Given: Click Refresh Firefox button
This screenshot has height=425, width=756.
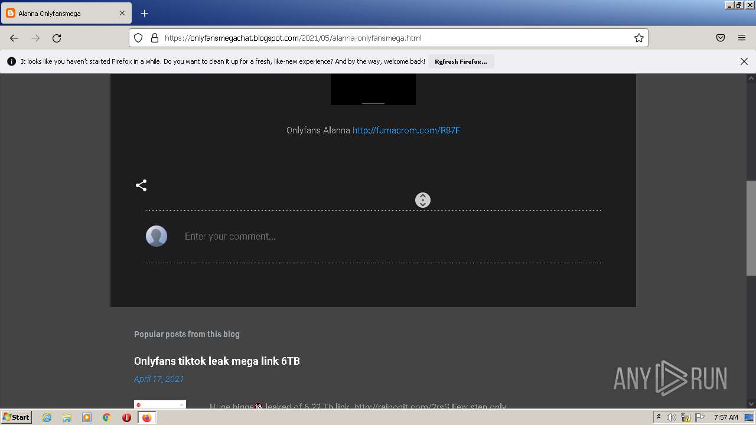Looking at the screenshot, I should pos(461,61).
